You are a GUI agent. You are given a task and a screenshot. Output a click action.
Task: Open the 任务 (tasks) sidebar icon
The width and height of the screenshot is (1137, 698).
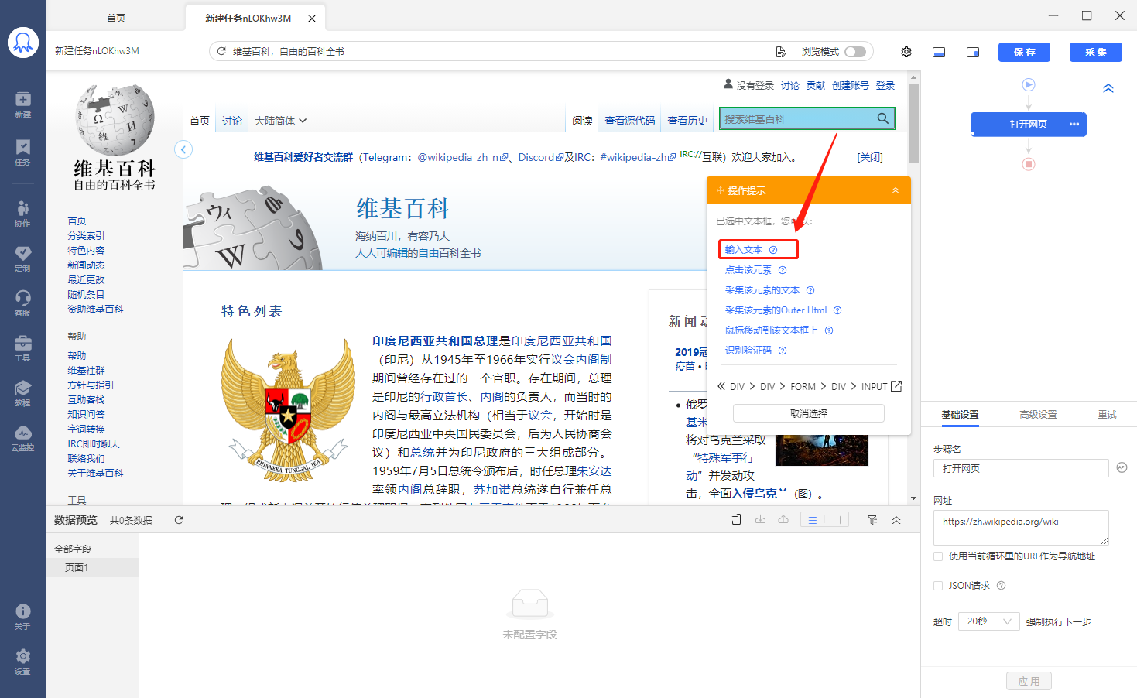pyautogui.click(x=23, y=152)
